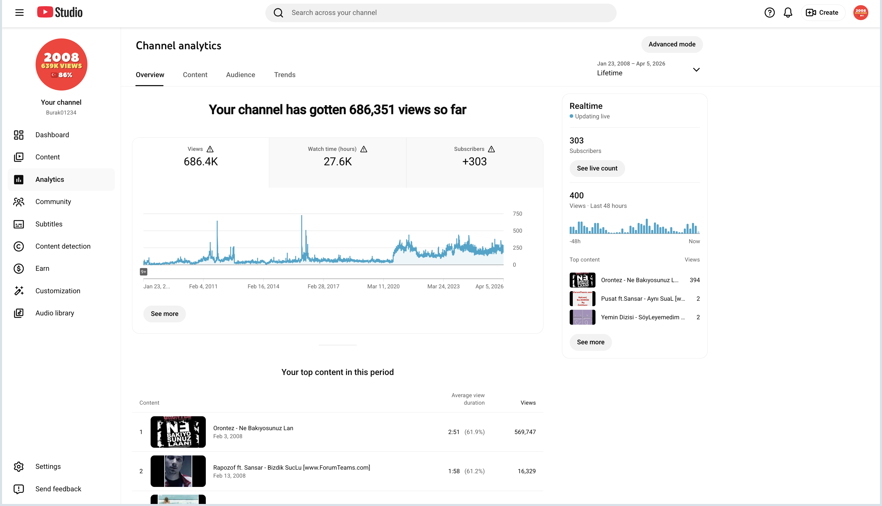Open Send feedback from the sidebar

61,489
